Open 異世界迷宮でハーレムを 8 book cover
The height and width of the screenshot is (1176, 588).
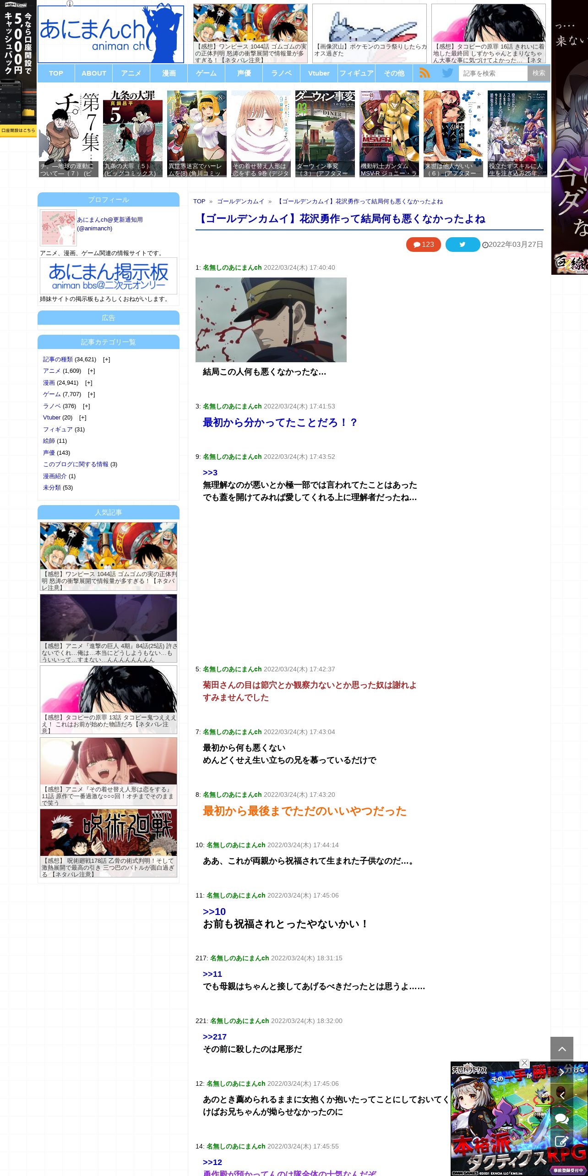(x=197, y=134)
